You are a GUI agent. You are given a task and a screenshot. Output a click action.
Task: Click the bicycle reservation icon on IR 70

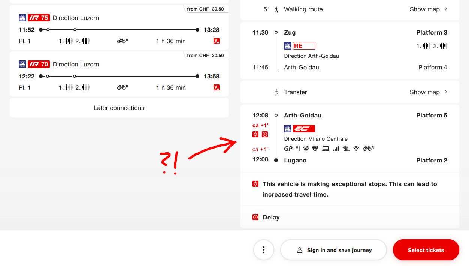[x=122, y=87]
